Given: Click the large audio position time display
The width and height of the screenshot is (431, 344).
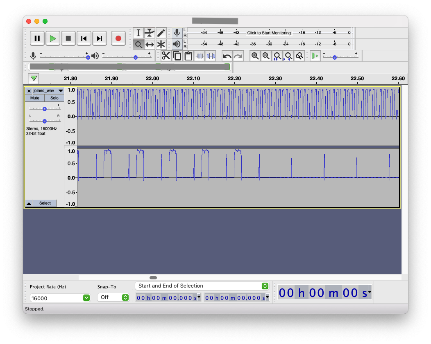Looking at the screenshot, I should [323, 292].
